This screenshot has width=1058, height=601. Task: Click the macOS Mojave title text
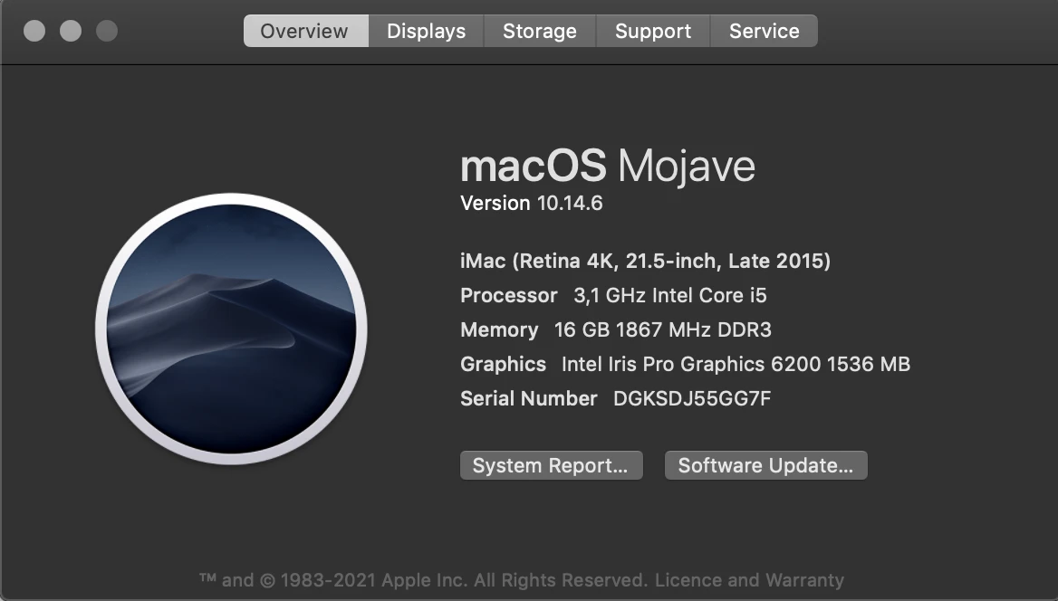coord(607,167)
